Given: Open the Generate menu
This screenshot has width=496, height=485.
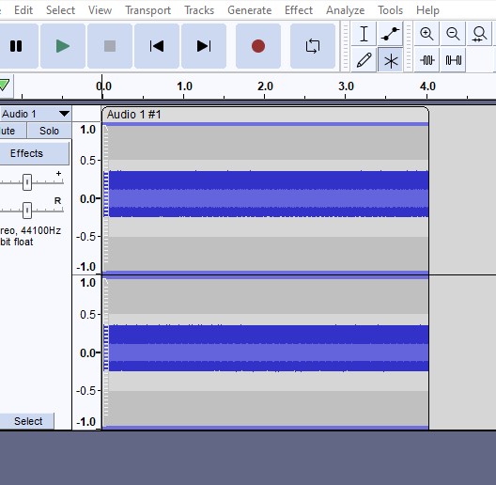Looking at the screenshot, I should coord(249,10).
